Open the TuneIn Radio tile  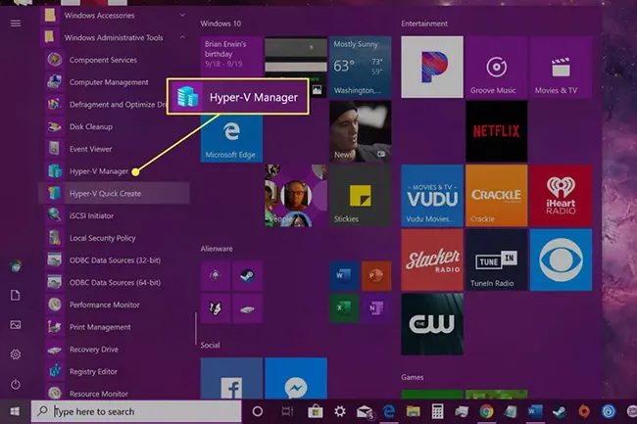(497, 259)
